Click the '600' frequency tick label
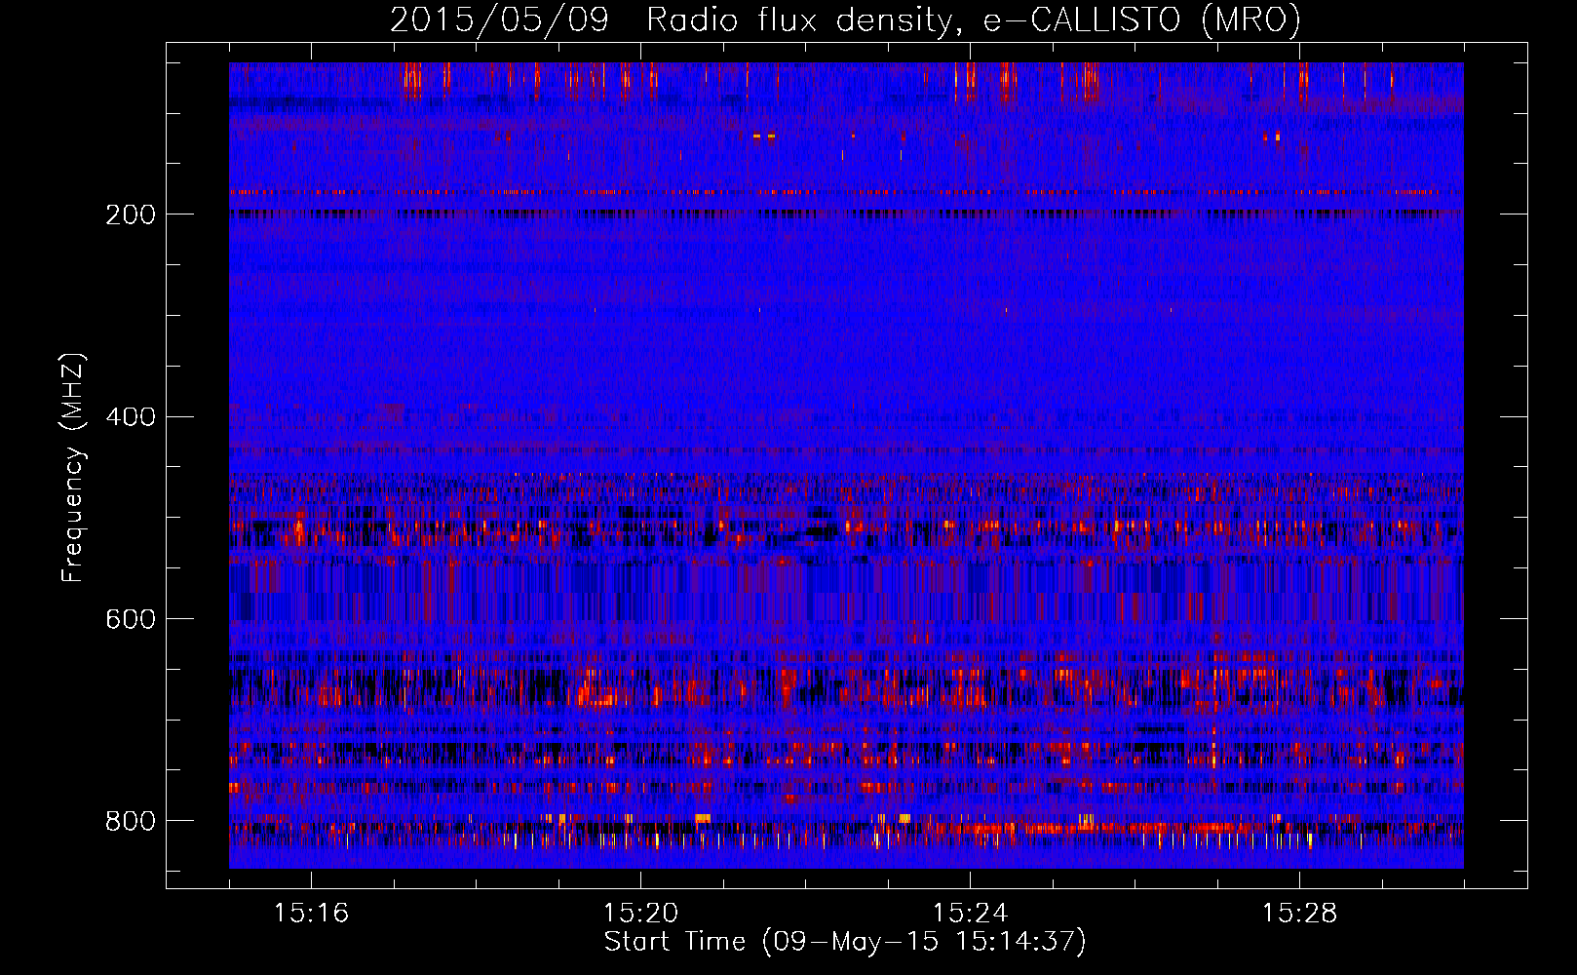The width and height of the screenshot is (1577, 975). (x=131, y=620)
